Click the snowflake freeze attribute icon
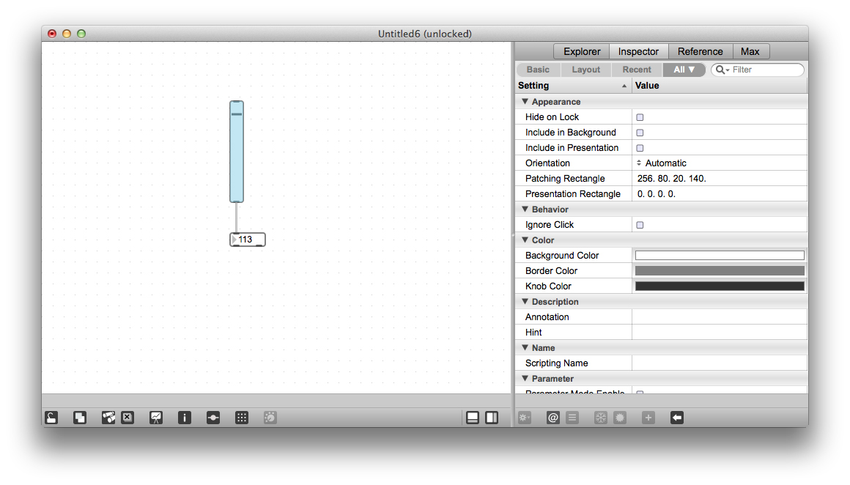The image size is (850, 485). pyautogui.click(x=601, y=418)
